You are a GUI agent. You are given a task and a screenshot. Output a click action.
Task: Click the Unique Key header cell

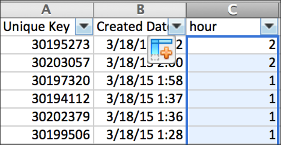tap(47, 27)
